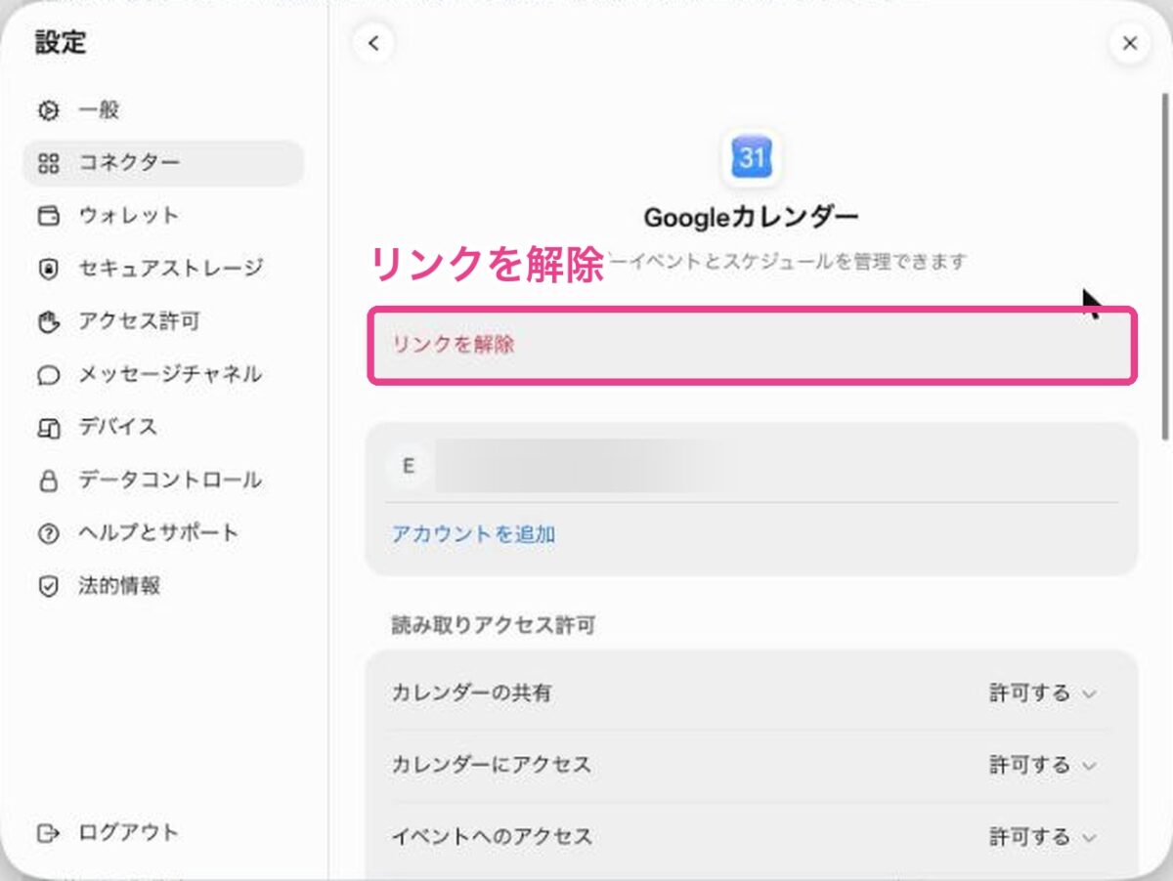Click the blurred account email row
The width and height of the screenshot is (1173, 881).
752,466
